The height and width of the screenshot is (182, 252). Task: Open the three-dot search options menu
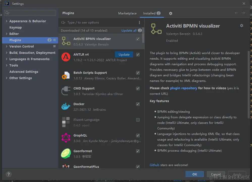(x=139, y=22)
